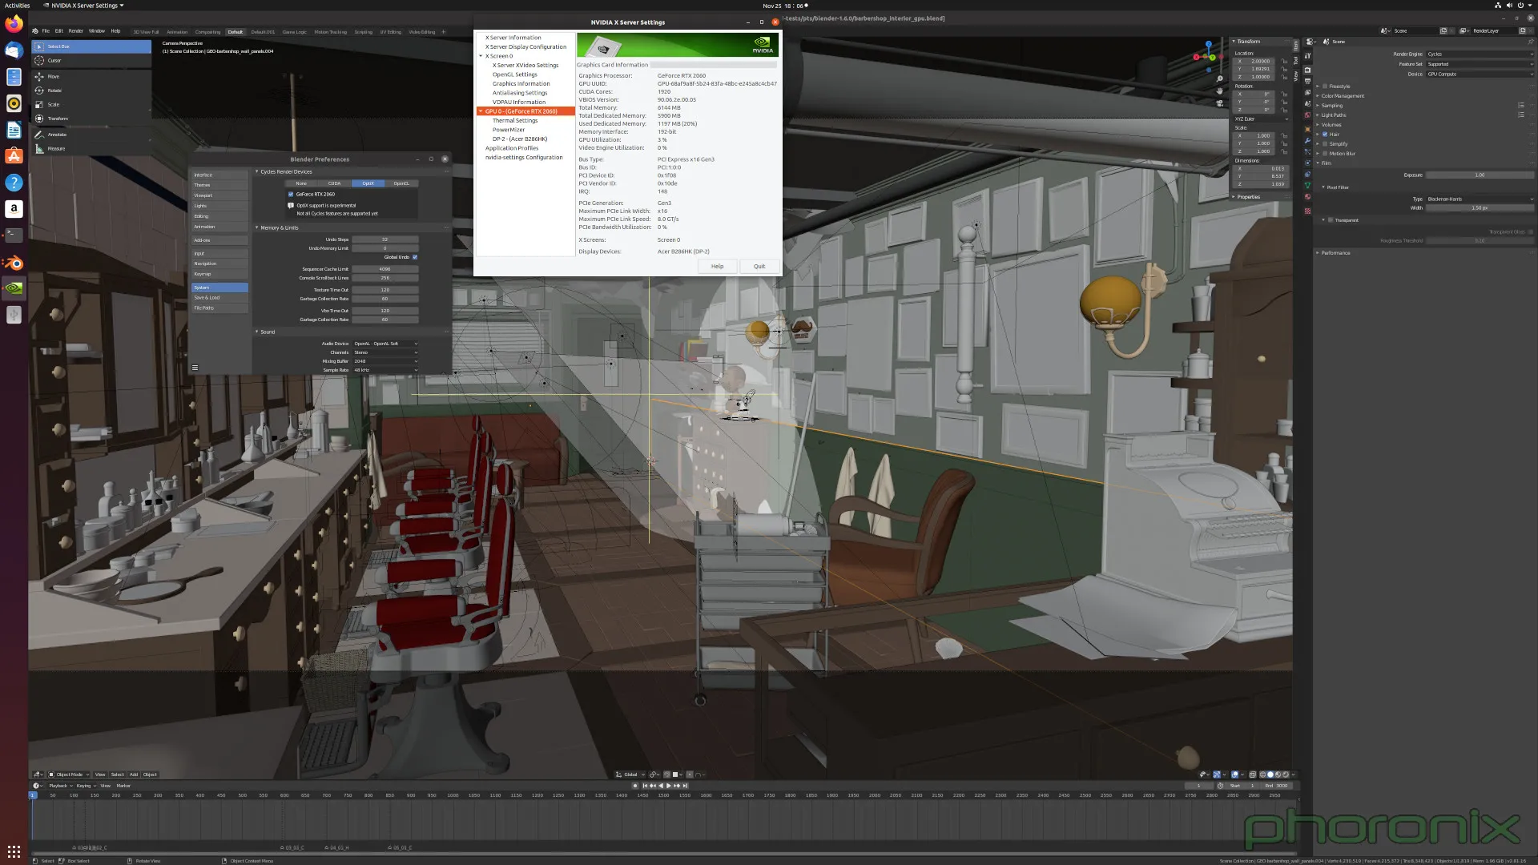1538x865 pixels.
Task: Expand the Sampling panel
Action: click(1331, 106)
